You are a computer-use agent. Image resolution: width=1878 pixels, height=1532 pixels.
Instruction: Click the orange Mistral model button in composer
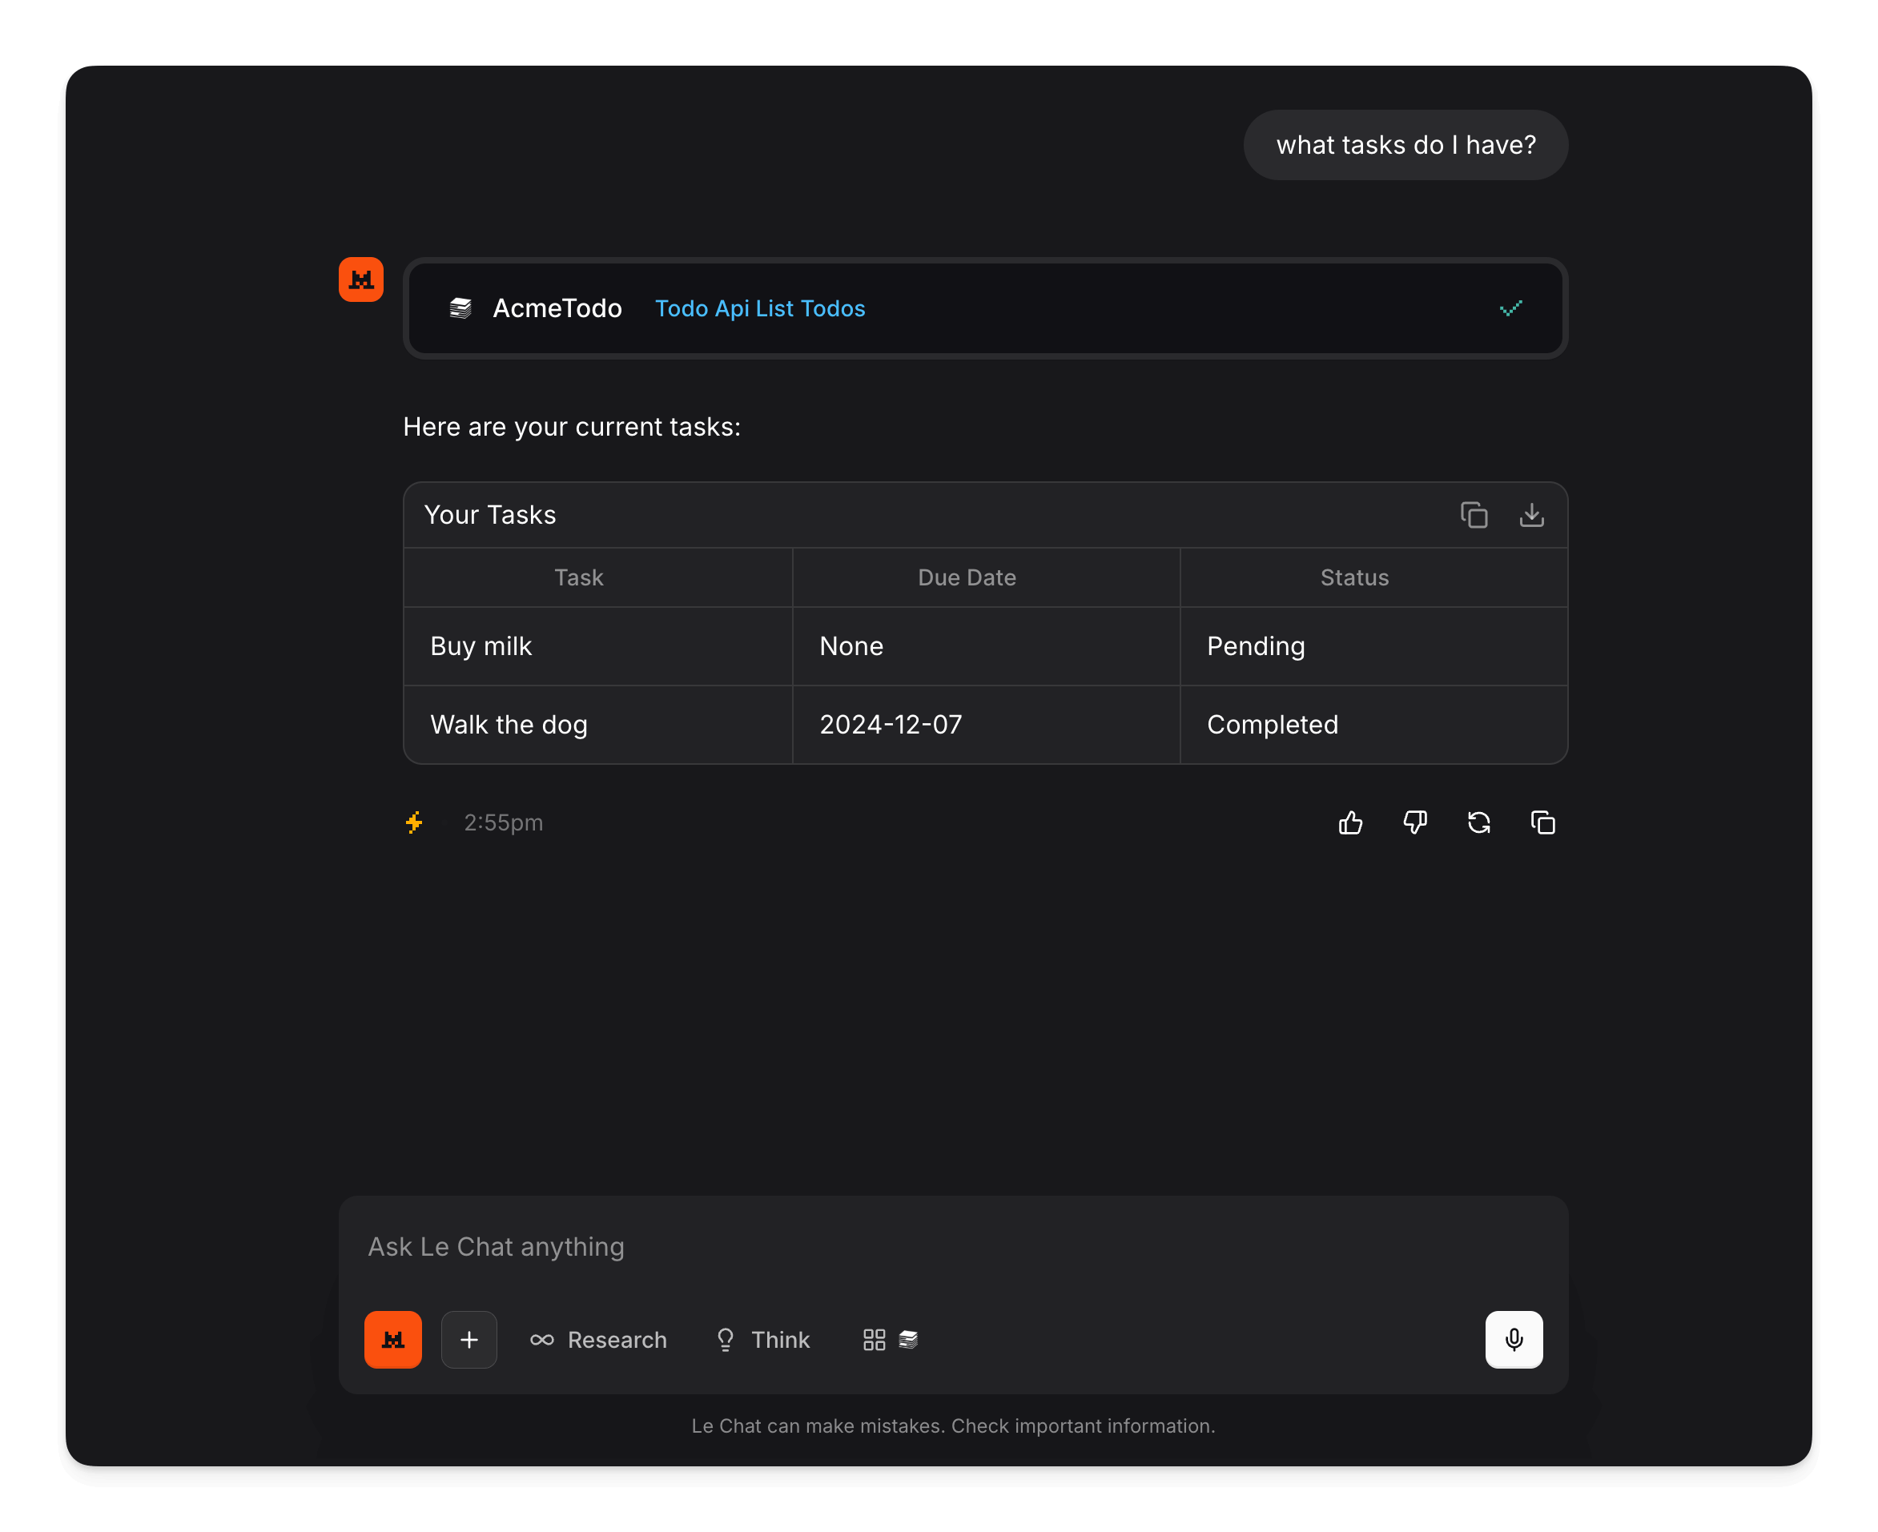[x=392, y=1340]
